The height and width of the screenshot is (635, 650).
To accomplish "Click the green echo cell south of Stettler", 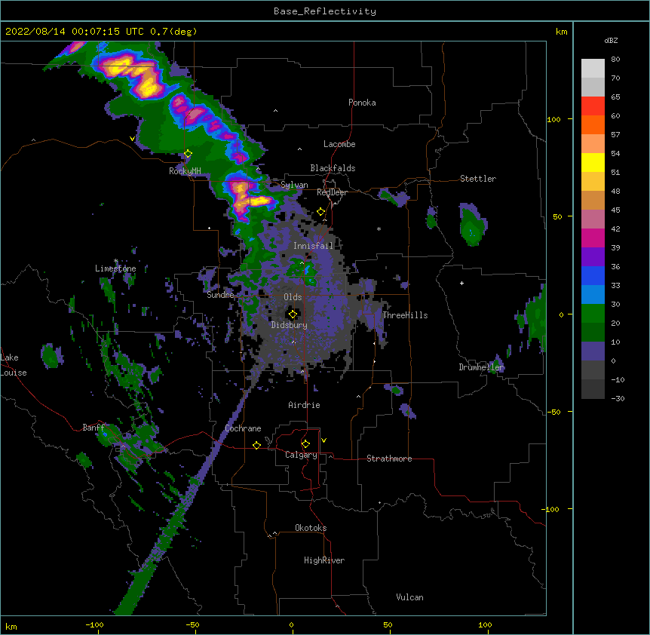I will click(x=472, y=225).
